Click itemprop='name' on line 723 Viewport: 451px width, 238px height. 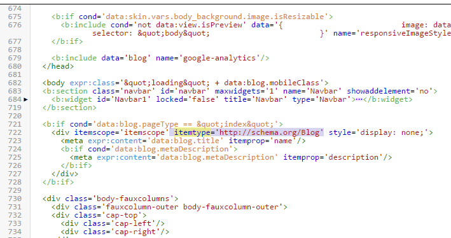coord(263,141)
